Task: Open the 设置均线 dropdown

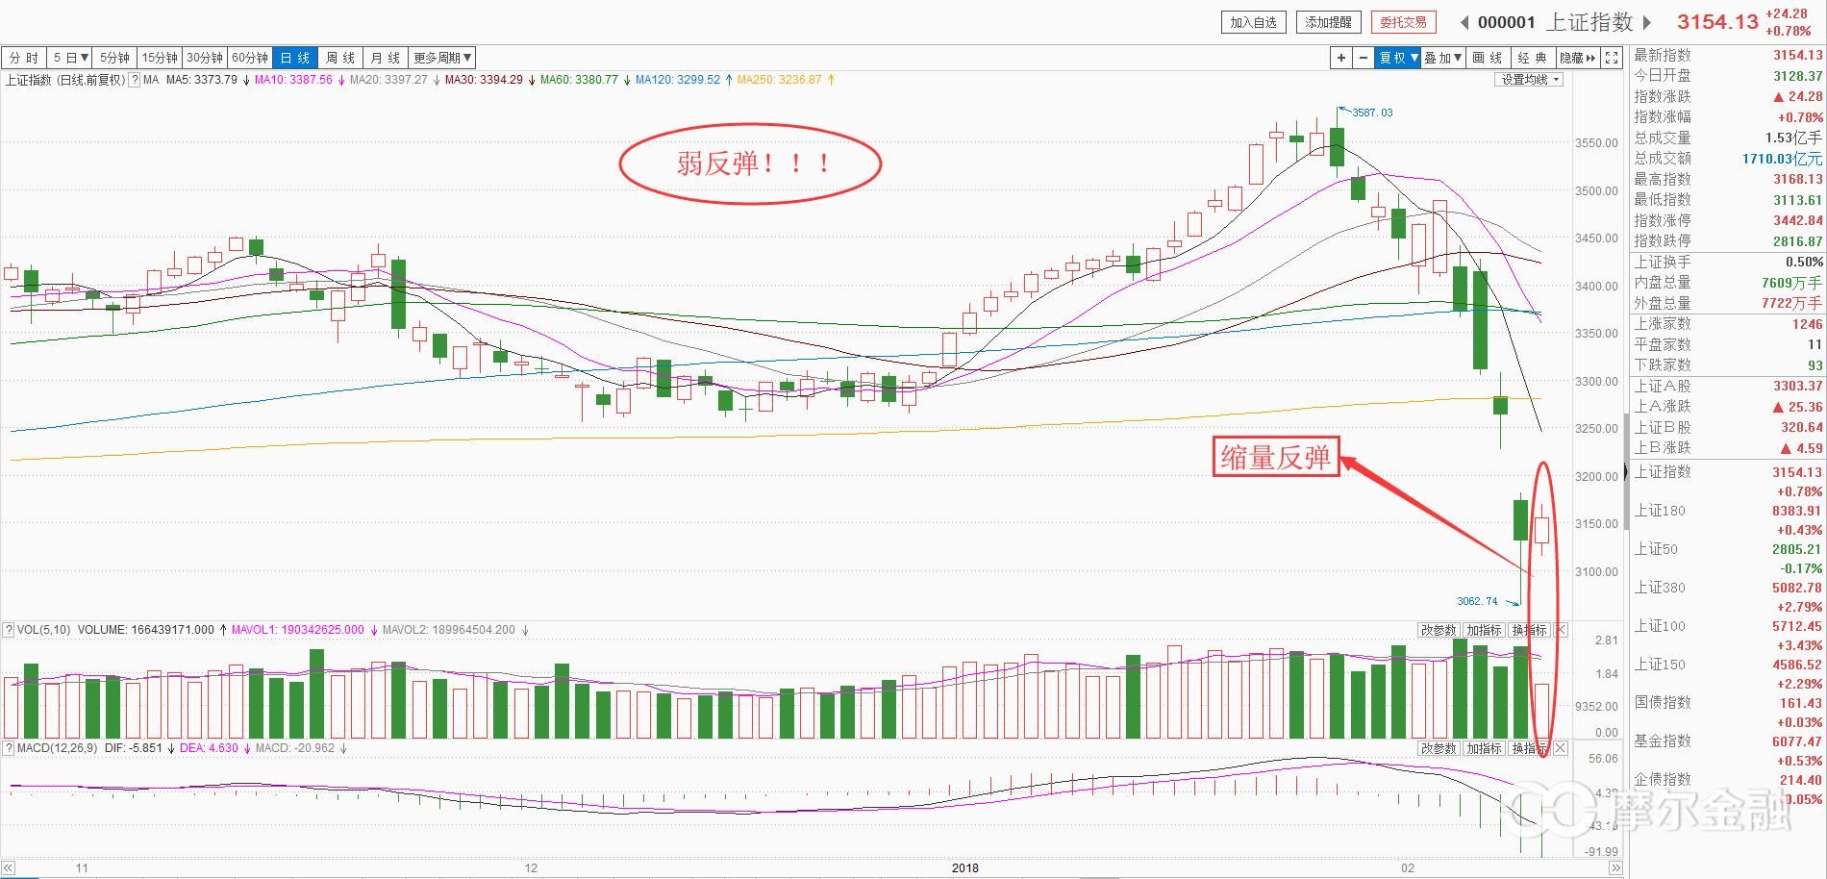Action: pyautogui.click(x=1531, y=80)
